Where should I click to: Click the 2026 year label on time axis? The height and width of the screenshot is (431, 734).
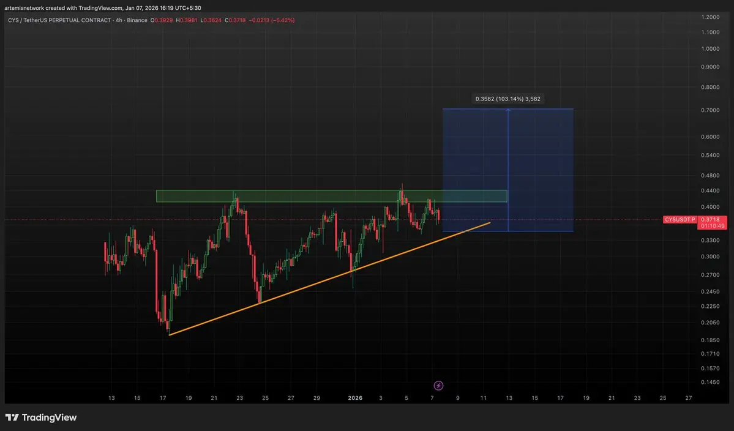[x=355, y=398]
